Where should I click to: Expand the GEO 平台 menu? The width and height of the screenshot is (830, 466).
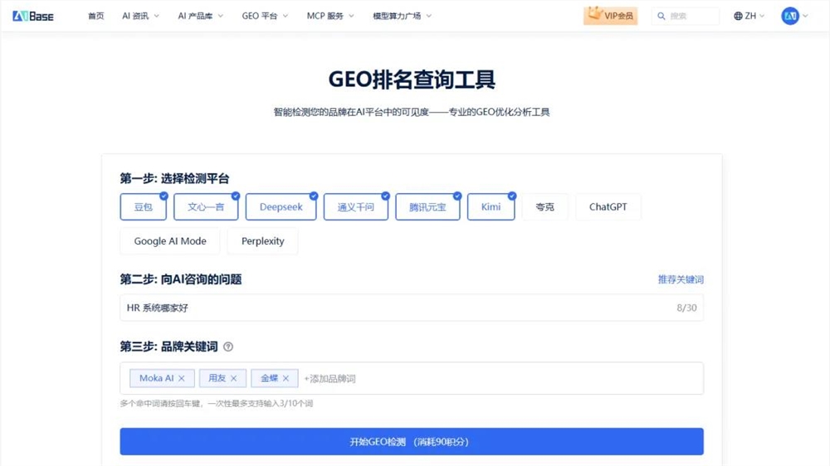coord(265,16)
